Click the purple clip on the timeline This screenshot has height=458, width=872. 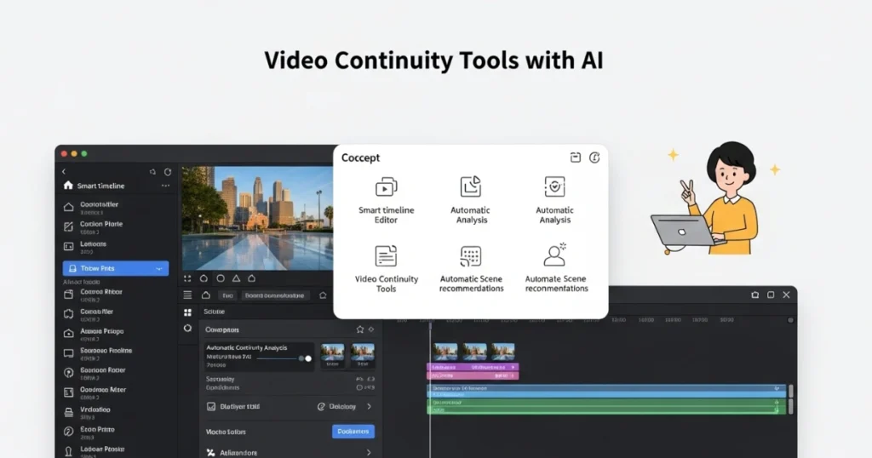(x=473, y=367)
